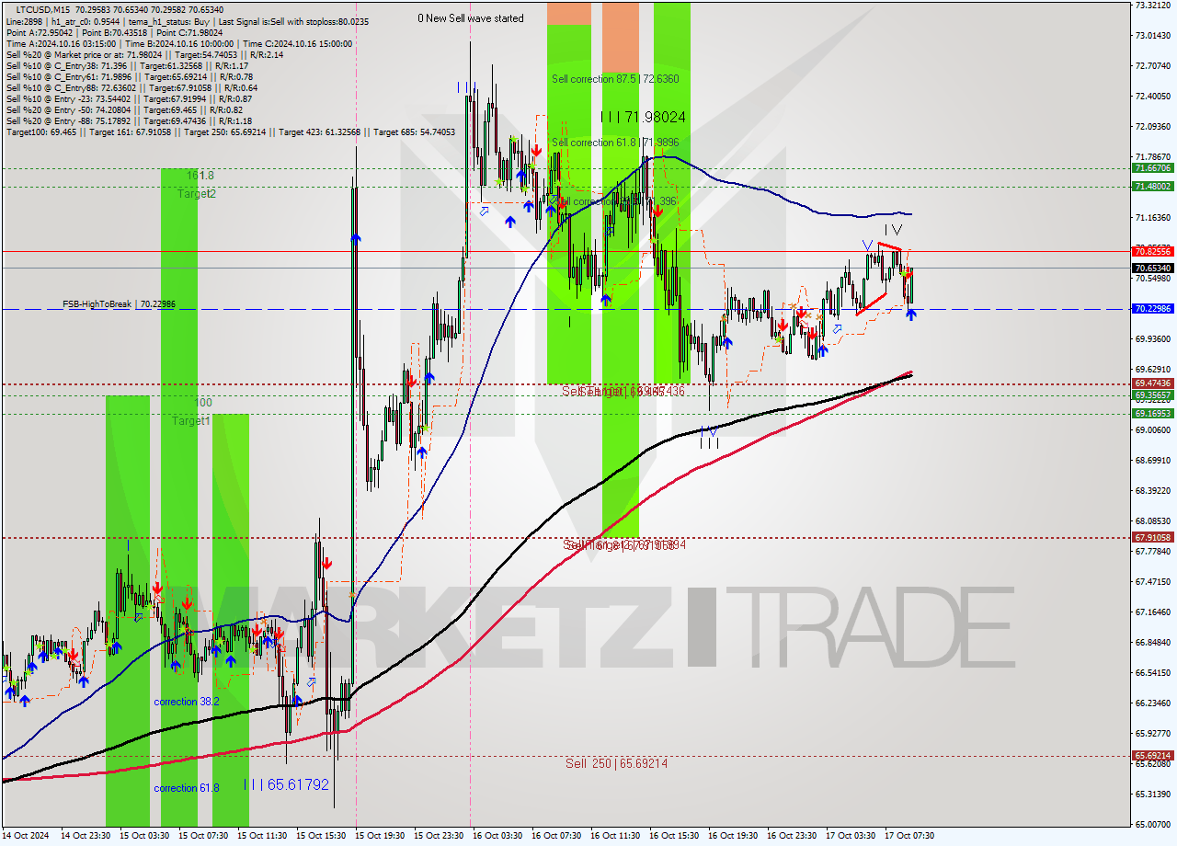This screenshot has width=1177, height=846.
Task: Click the blue 70.22986 price tag
Action: click(1152, 309)
